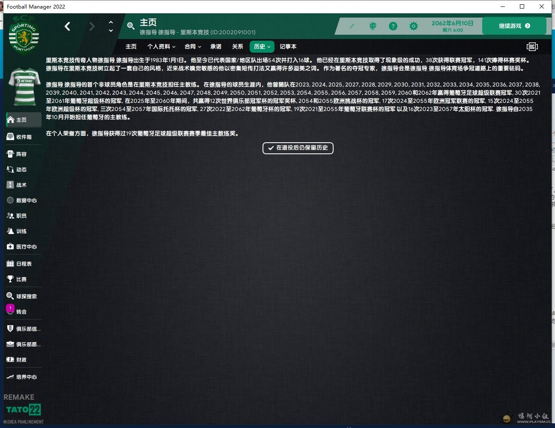Open 主页 home in the sidebar
Image resolution: width=555 pixels, height=428 pixels.
click(x=24, y=120)
